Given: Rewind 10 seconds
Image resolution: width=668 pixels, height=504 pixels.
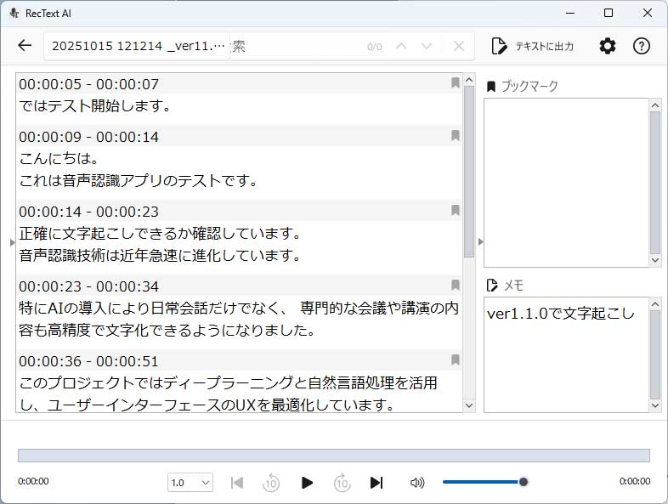Looking at the screenshot, I should pyautogui.click(x=271, y=483).
